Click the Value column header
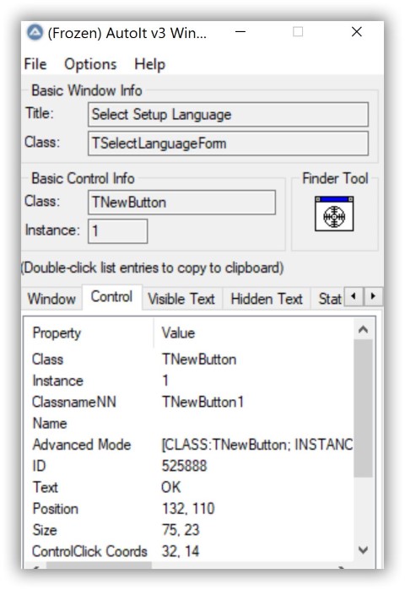 point(254,333)
